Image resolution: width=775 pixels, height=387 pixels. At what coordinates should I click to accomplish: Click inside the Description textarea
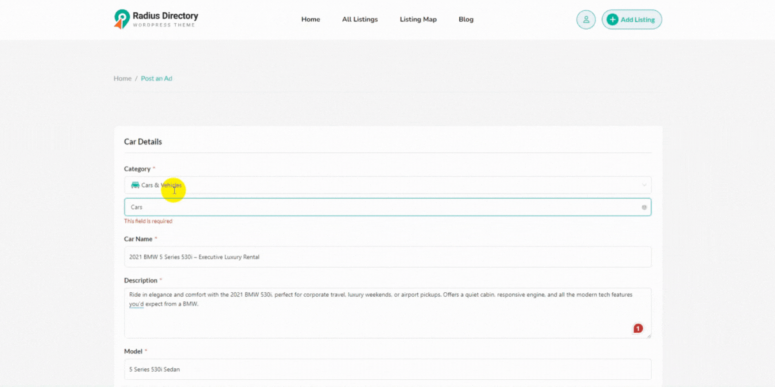click(387, 313)
